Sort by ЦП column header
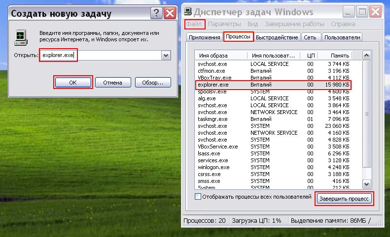The height and width of the screenshot is (237, 390). (x=309, y=56)
